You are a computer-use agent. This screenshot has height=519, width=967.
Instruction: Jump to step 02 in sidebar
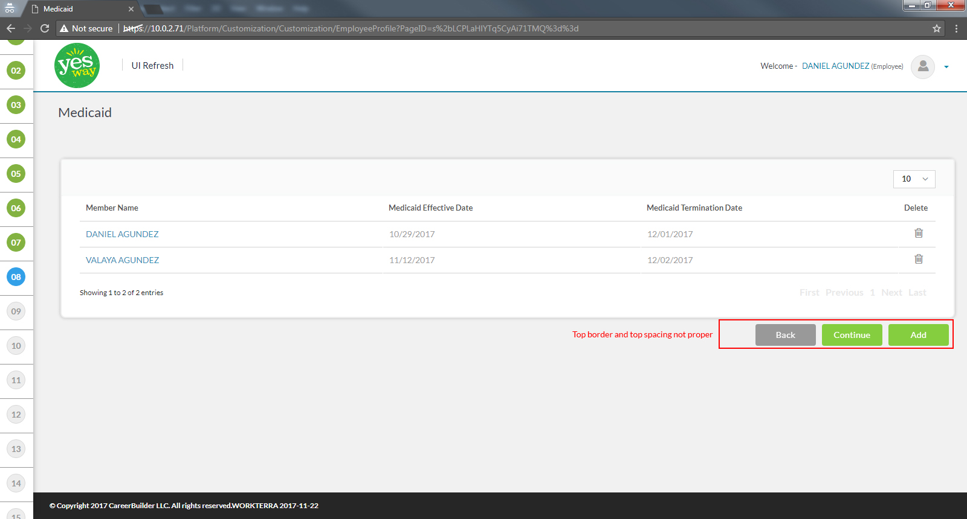click(16, 71)
